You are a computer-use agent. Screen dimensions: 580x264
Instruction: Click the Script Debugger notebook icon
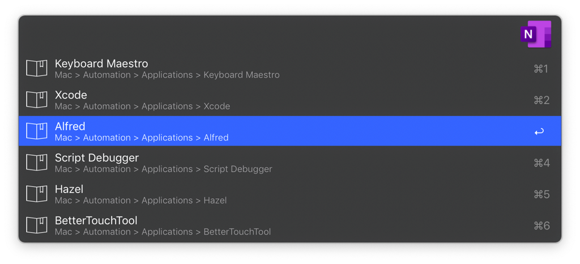point(37,163)
